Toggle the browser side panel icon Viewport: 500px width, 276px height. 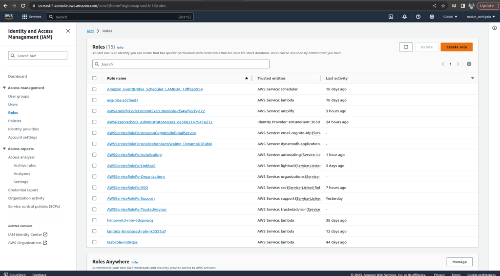point(463,6)
